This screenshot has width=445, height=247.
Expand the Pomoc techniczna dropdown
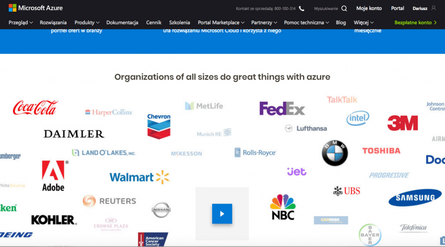[x=306, y=23]
